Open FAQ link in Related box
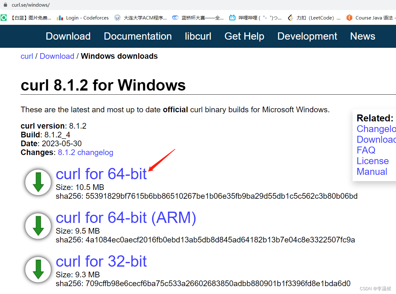 click(366, 150)
